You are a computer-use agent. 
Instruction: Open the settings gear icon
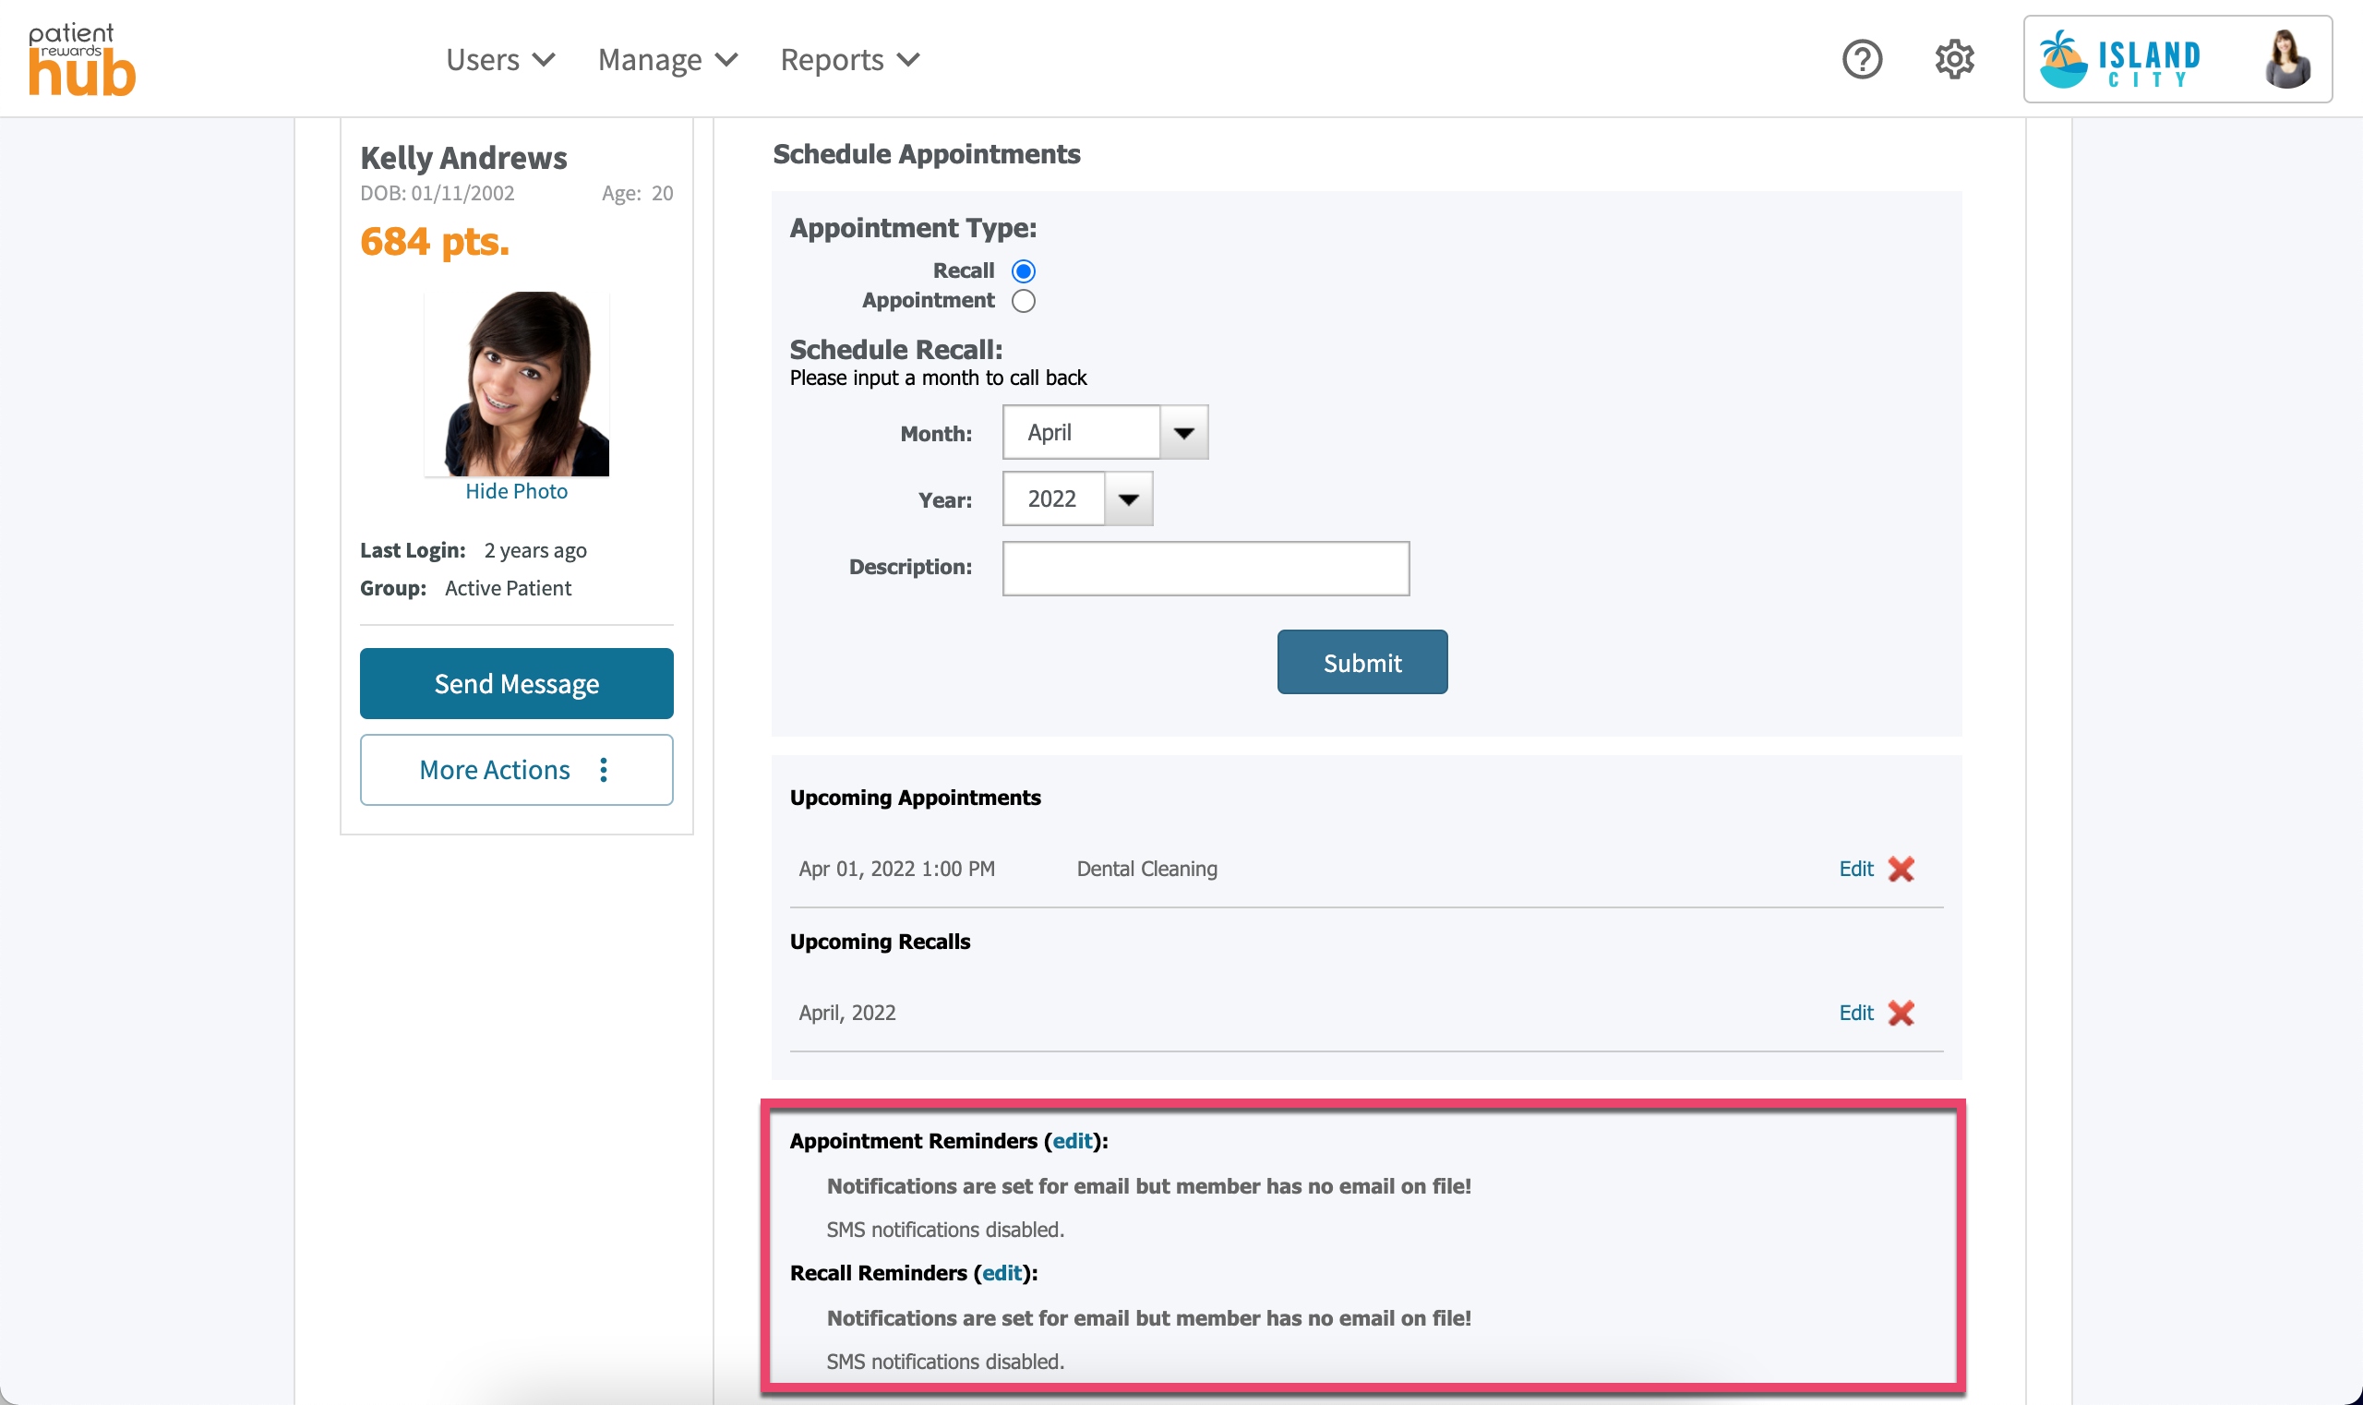tap(1954, 60)
